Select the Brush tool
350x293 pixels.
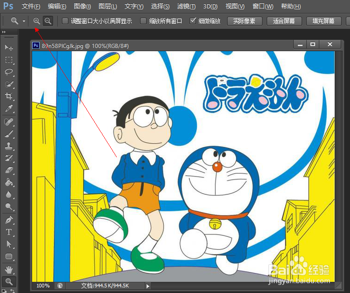pos(9,134)
